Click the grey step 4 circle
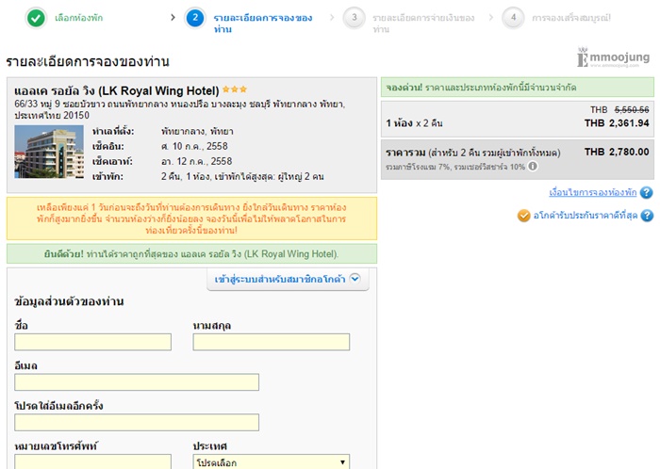This screenshot has width=660, height=469. (x=513, y=18)
